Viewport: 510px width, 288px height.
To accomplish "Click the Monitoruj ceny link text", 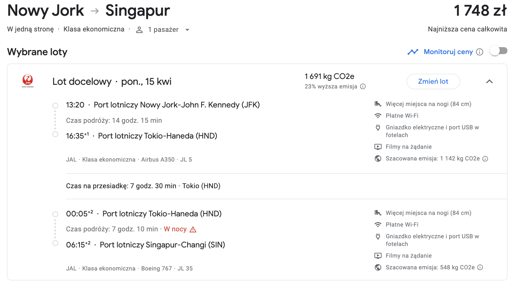I will pyautogui.click(x=448, y=52).
